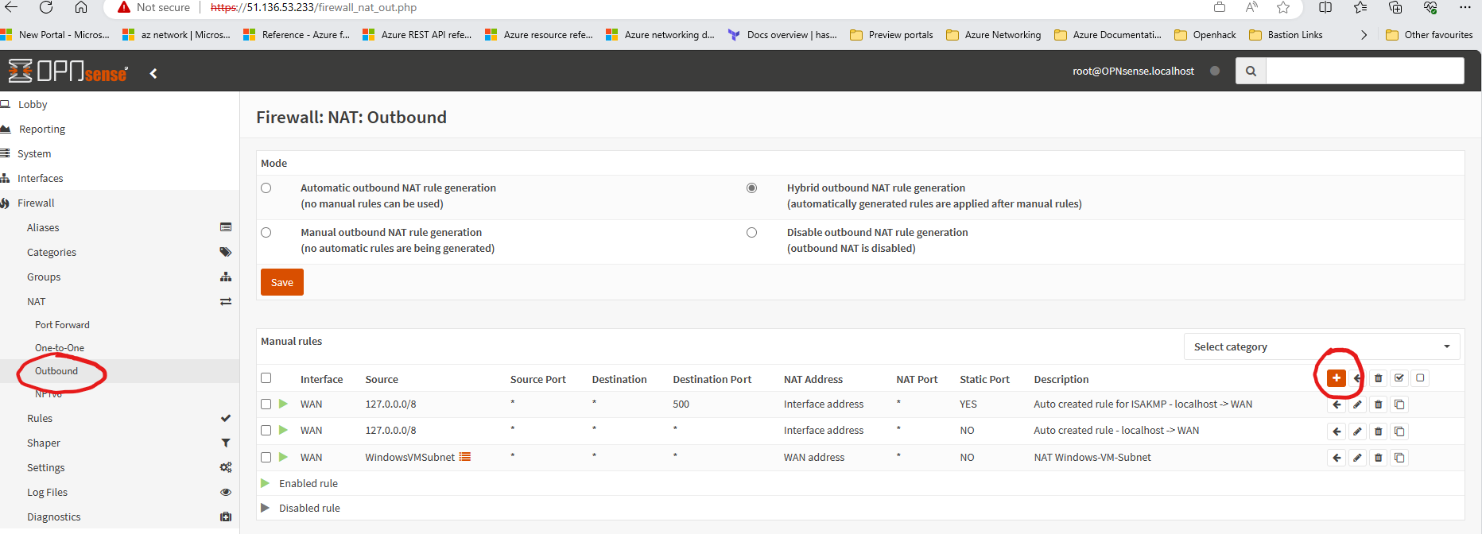Select Disable outbound NAT rule generation

751,233
